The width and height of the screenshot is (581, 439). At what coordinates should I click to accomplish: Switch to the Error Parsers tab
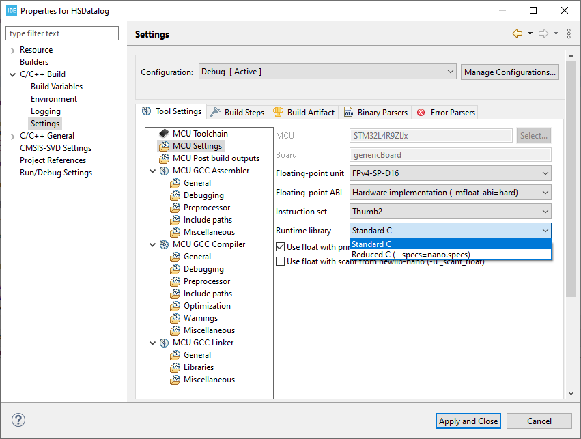click(x=446, y=112)
